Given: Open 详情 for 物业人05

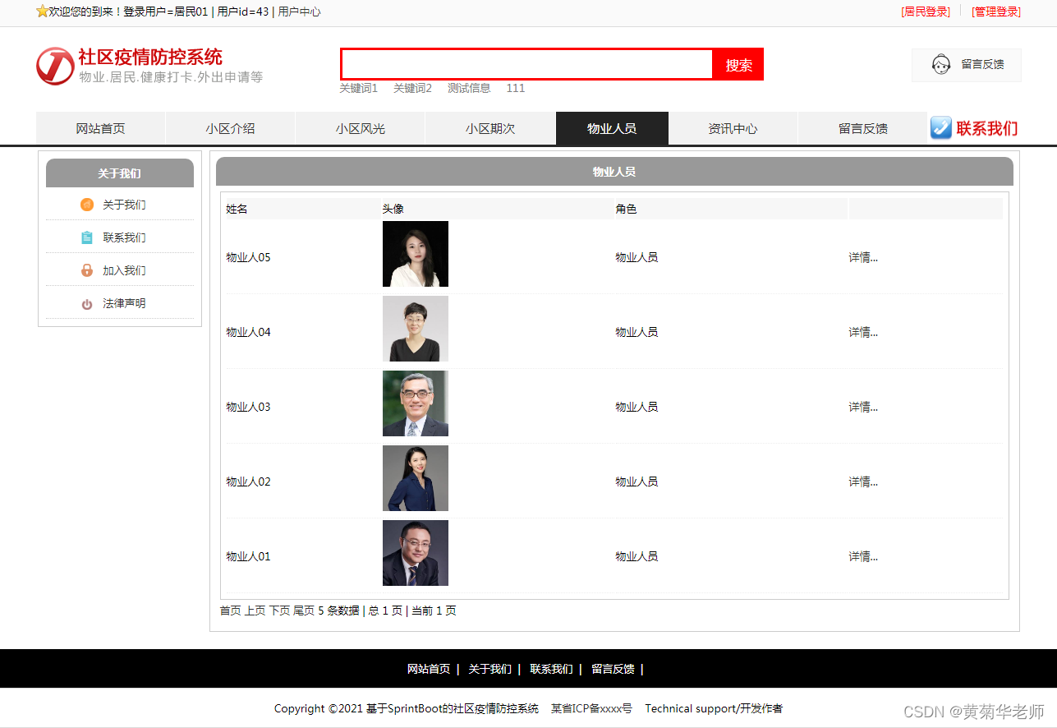Looking at the screenshot, I should coord(863,257).
